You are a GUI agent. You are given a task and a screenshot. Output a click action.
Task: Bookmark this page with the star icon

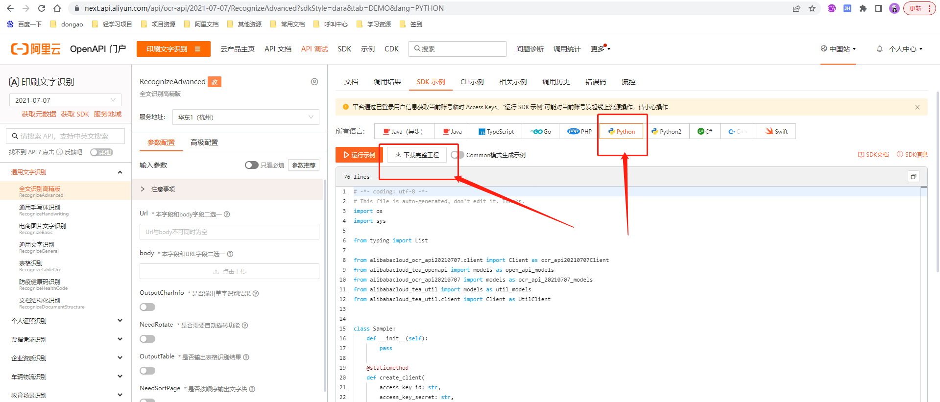point(812,8)
